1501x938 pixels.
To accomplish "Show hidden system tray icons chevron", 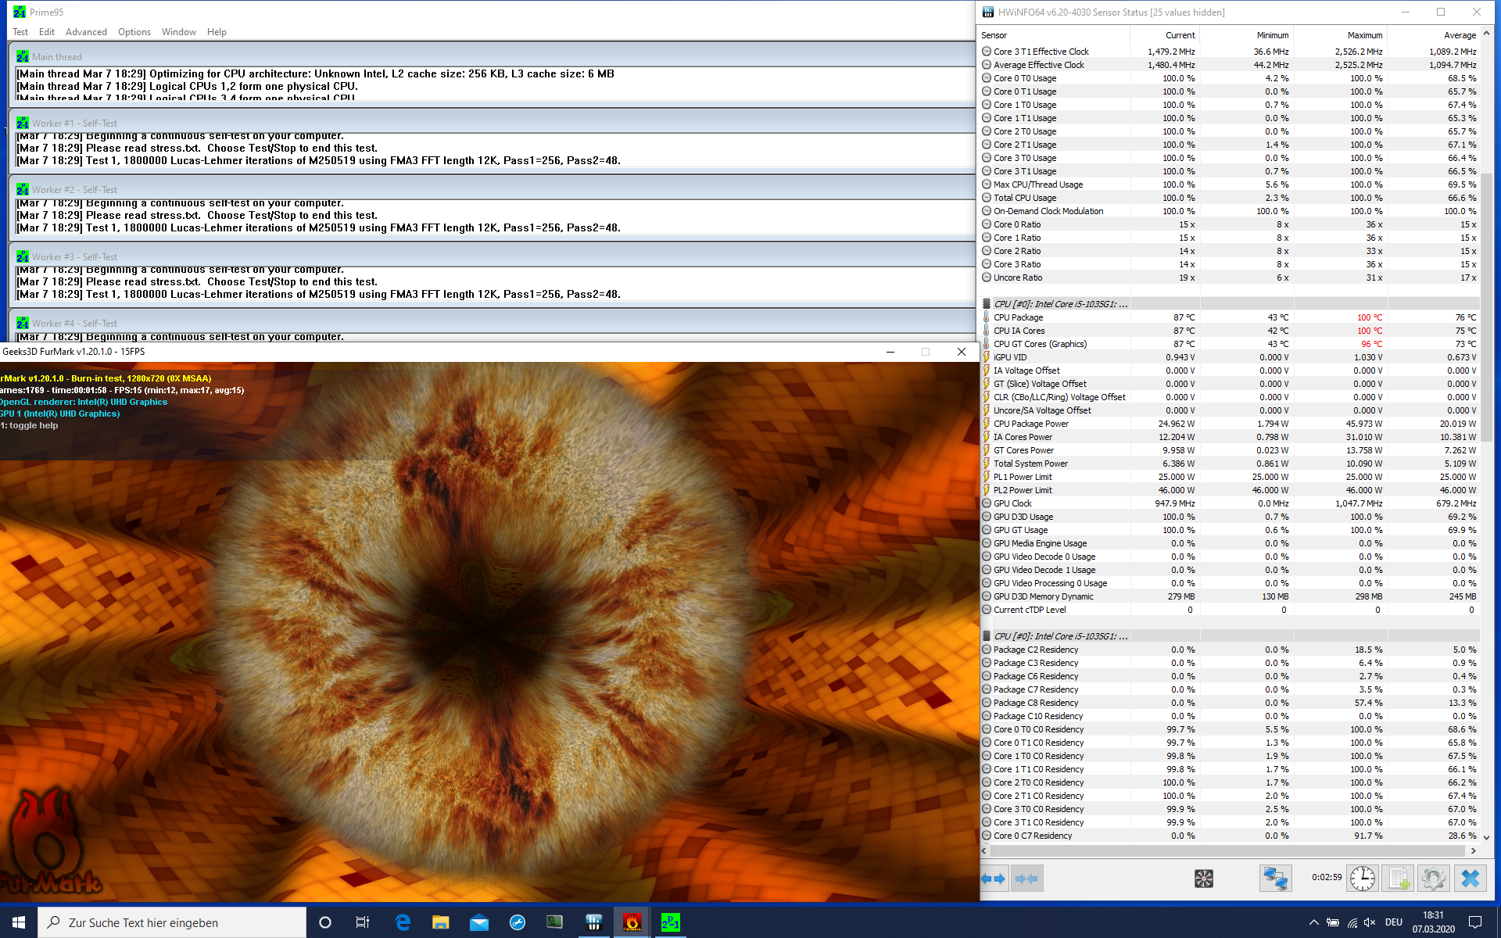I will tap(1313, 922).
